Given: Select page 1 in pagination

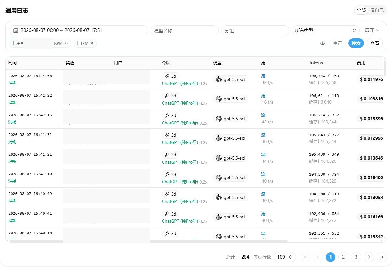Looking at the screenshot, I should [331, 257].
